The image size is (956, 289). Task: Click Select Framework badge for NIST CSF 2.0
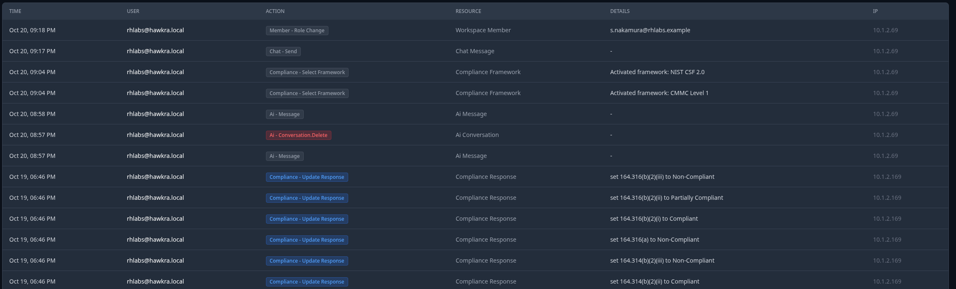(307, 72)
